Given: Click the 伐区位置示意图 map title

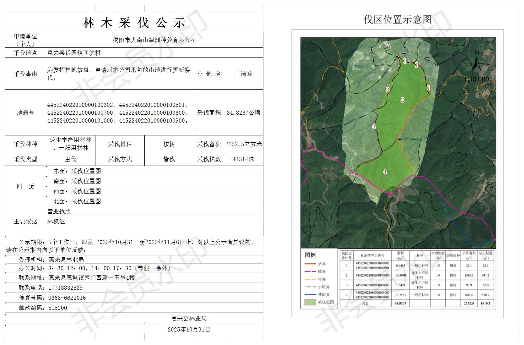Looking at the screenshot, I should point(397,19).
